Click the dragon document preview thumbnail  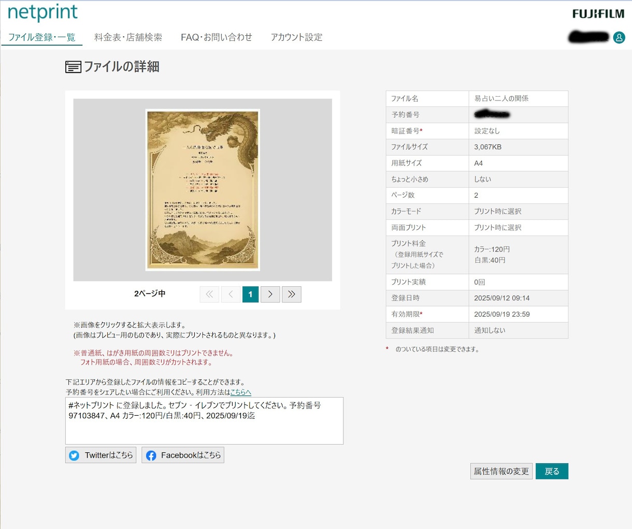click(x=203, y=190)
